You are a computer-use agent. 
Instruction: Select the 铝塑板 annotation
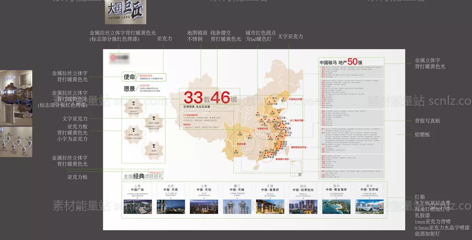pyautogui.click(x=422, y=135)
